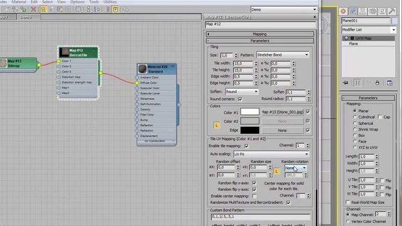Enable center mapping checkbox
402x226 pixels.
[x=254, y=196]
